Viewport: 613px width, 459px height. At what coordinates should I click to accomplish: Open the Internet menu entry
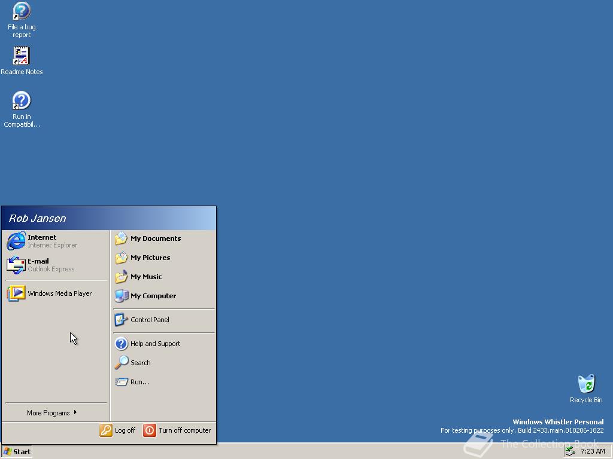(x=57, y=241)
